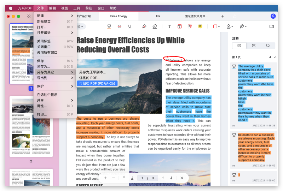This screenshot has width=283, height=191.
Task: Zoom out with the minus button
Action: click(x=114, y=178)
